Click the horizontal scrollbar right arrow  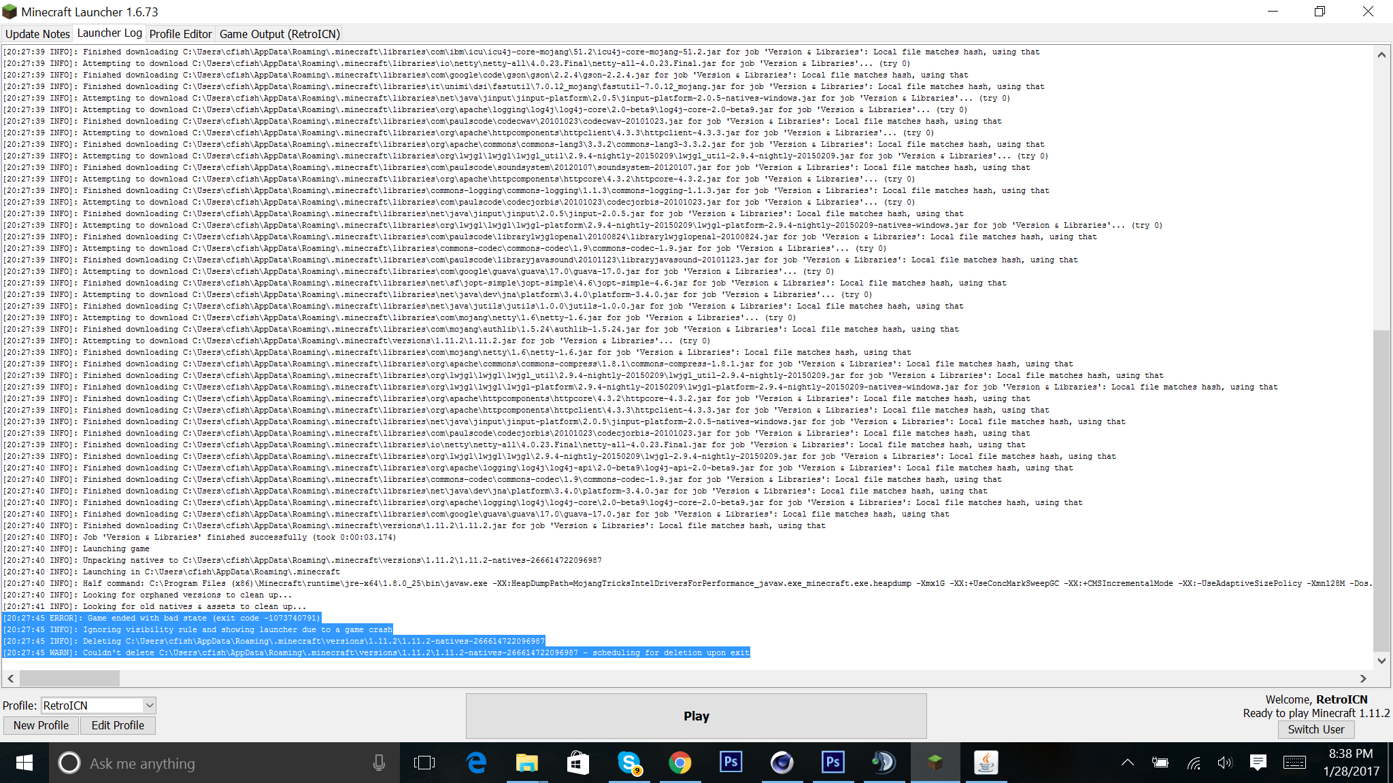[x=1362, y=678]
